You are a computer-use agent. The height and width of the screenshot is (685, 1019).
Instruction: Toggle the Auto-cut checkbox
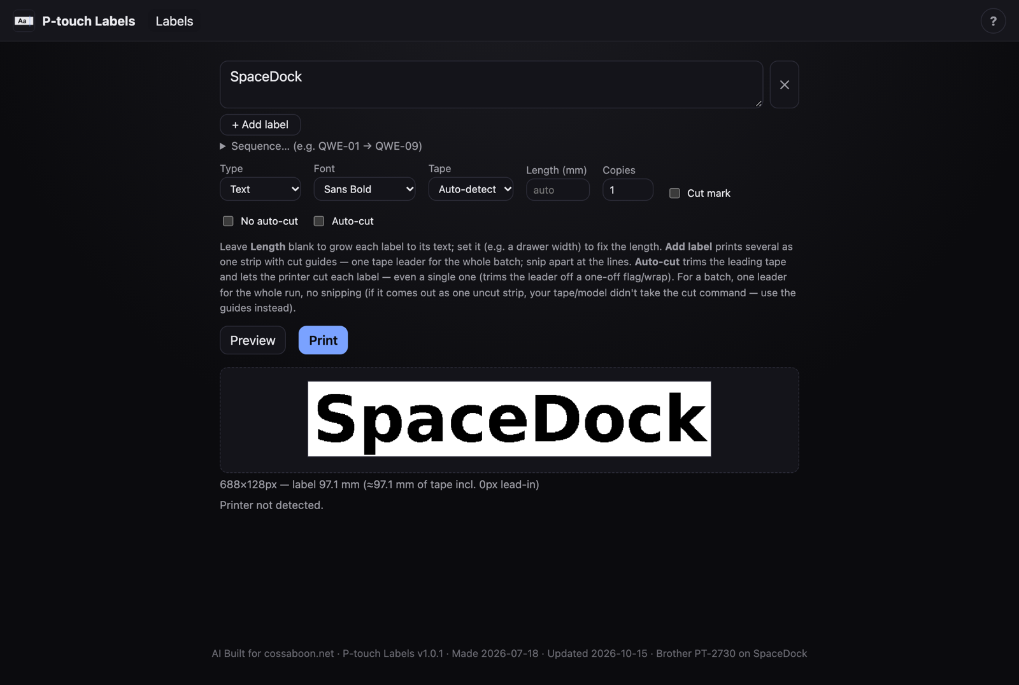pos(319,221)
